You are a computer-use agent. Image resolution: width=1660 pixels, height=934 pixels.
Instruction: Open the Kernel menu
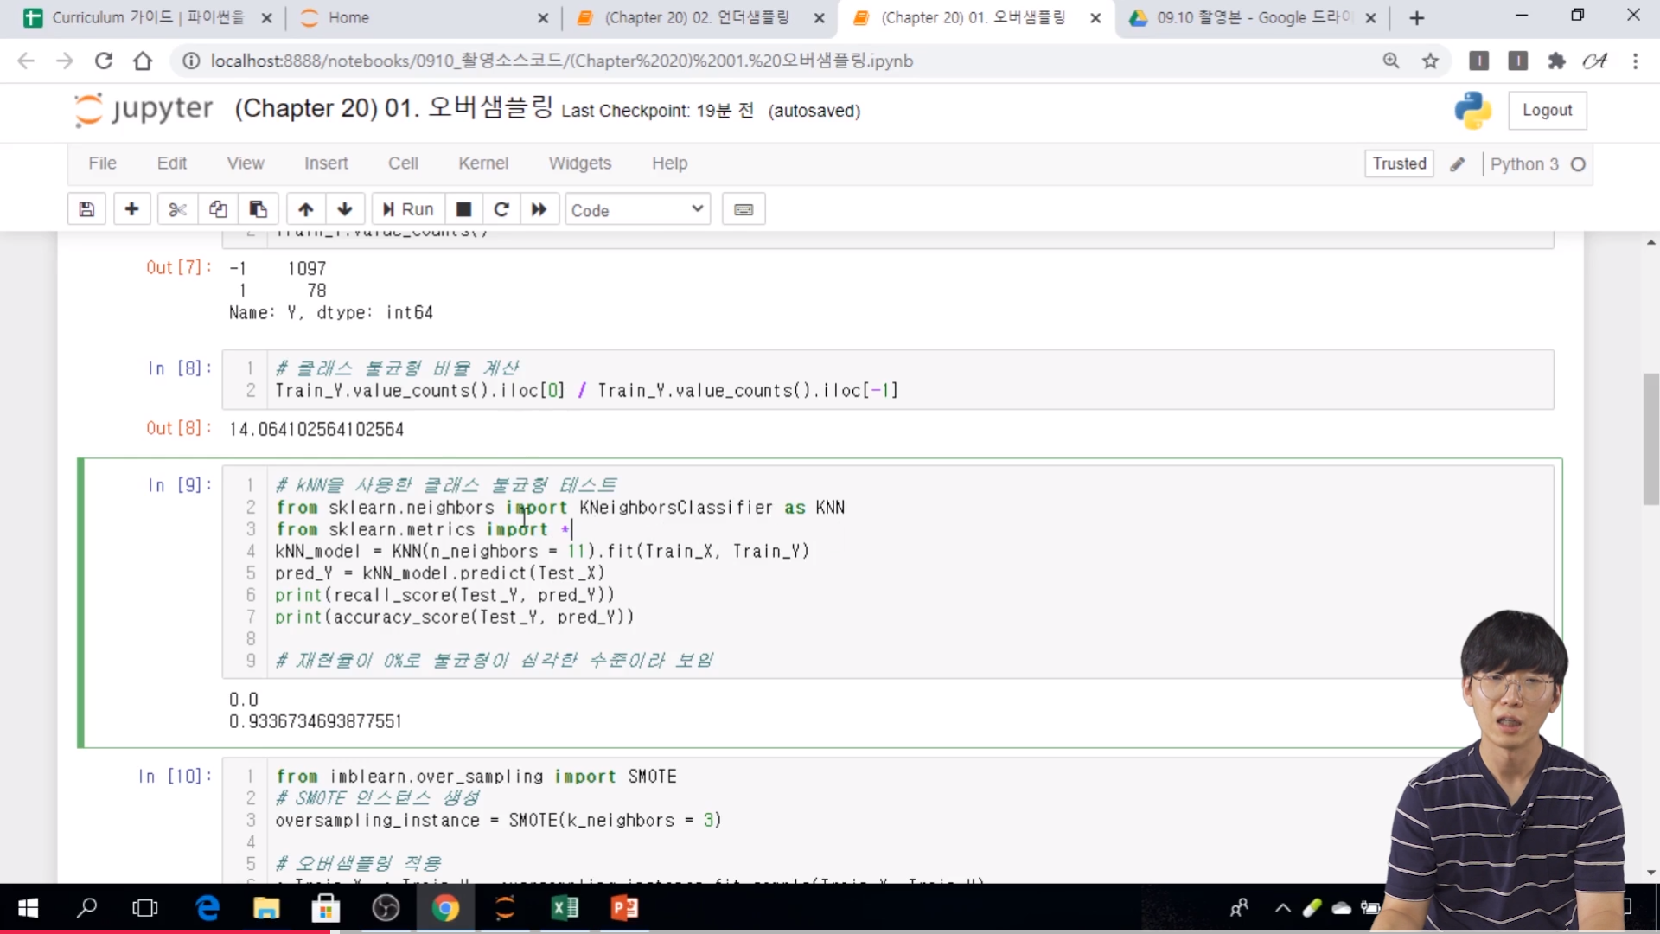(x=482, y=163)
